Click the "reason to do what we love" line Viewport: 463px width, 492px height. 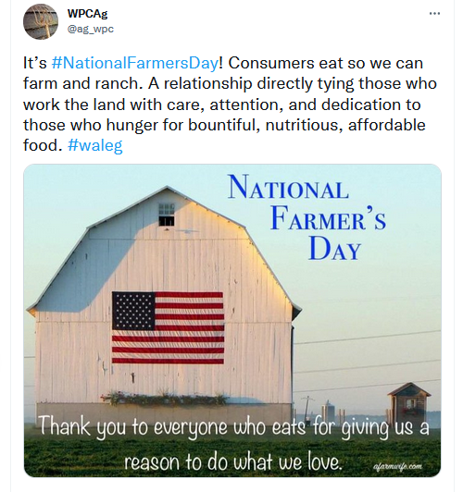point(232,461)
